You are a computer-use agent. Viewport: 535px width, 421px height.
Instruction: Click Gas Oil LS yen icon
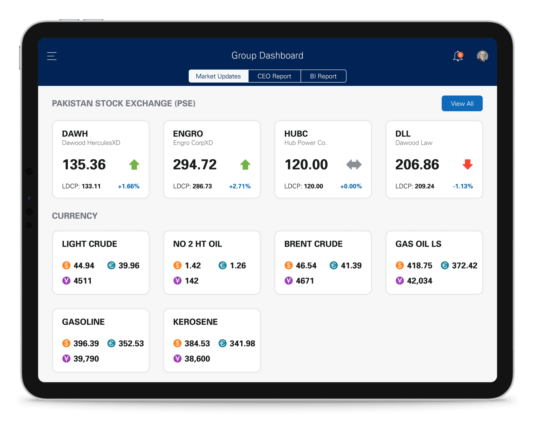click(400, 281)
